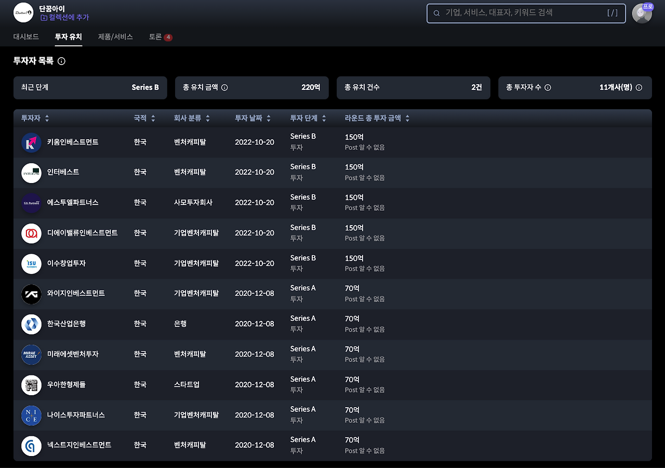Click the 220억 total amount value
Viewport: 665px width, 468px height.
(x=311, y=87)
